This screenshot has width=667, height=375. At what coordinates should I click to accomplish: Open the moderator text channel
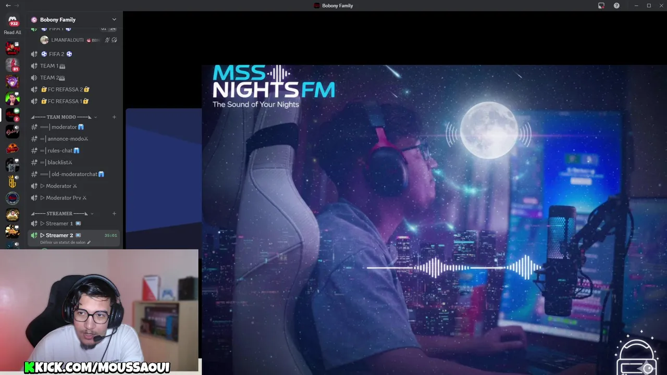(74, 127)
